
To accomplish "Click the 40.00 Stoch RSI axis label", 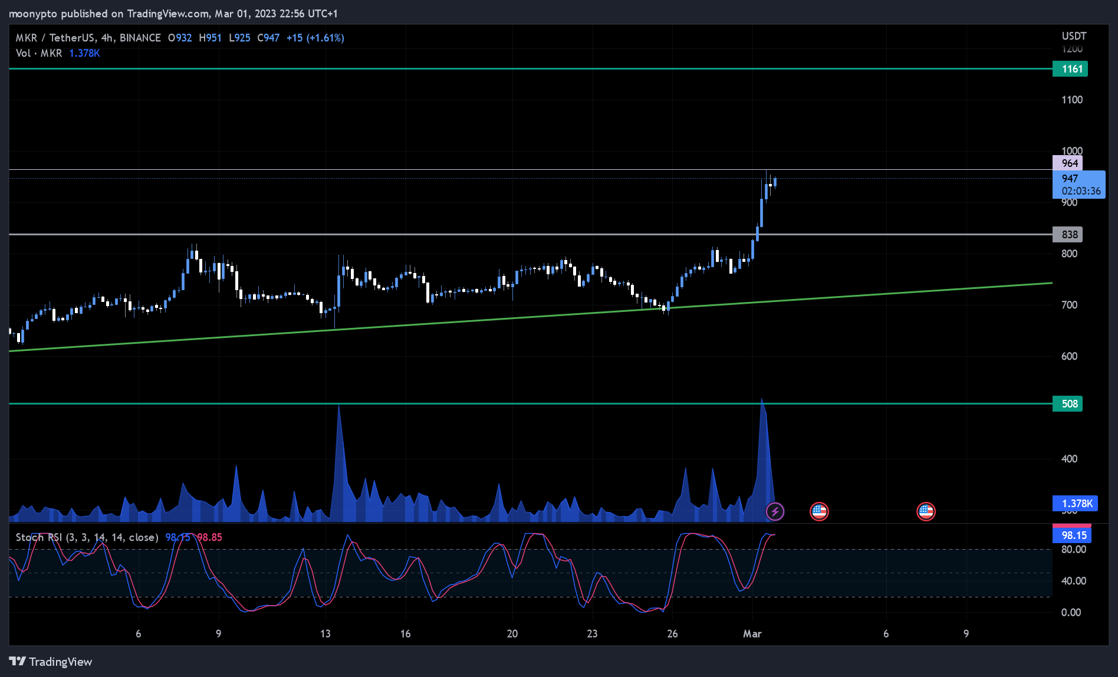I will (1074, 581).
